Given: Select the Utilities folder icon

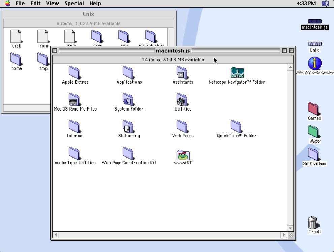Looking at the screenshot, I should coord(182,99).
